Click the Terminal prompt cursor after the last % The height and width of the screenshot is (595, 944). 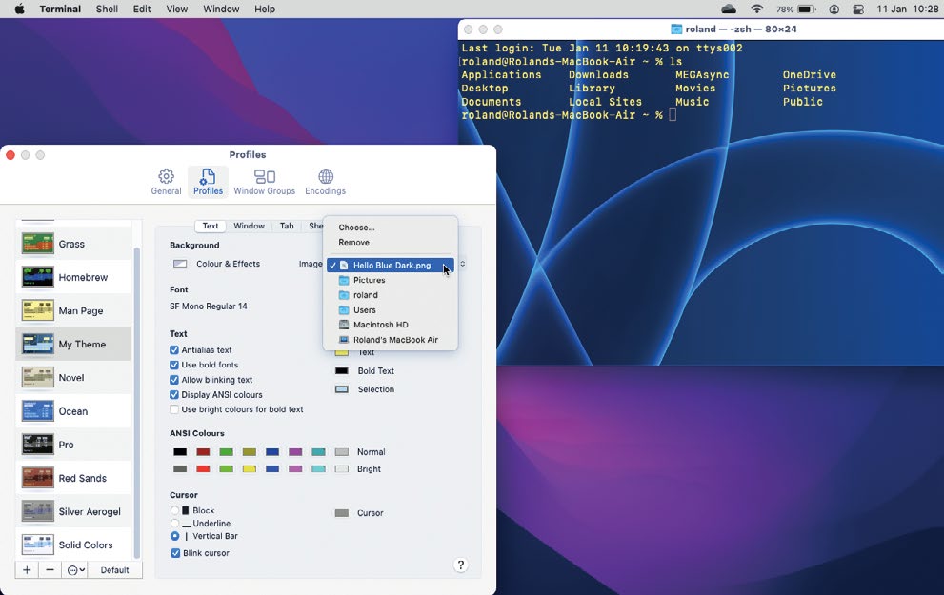[673, 114]
